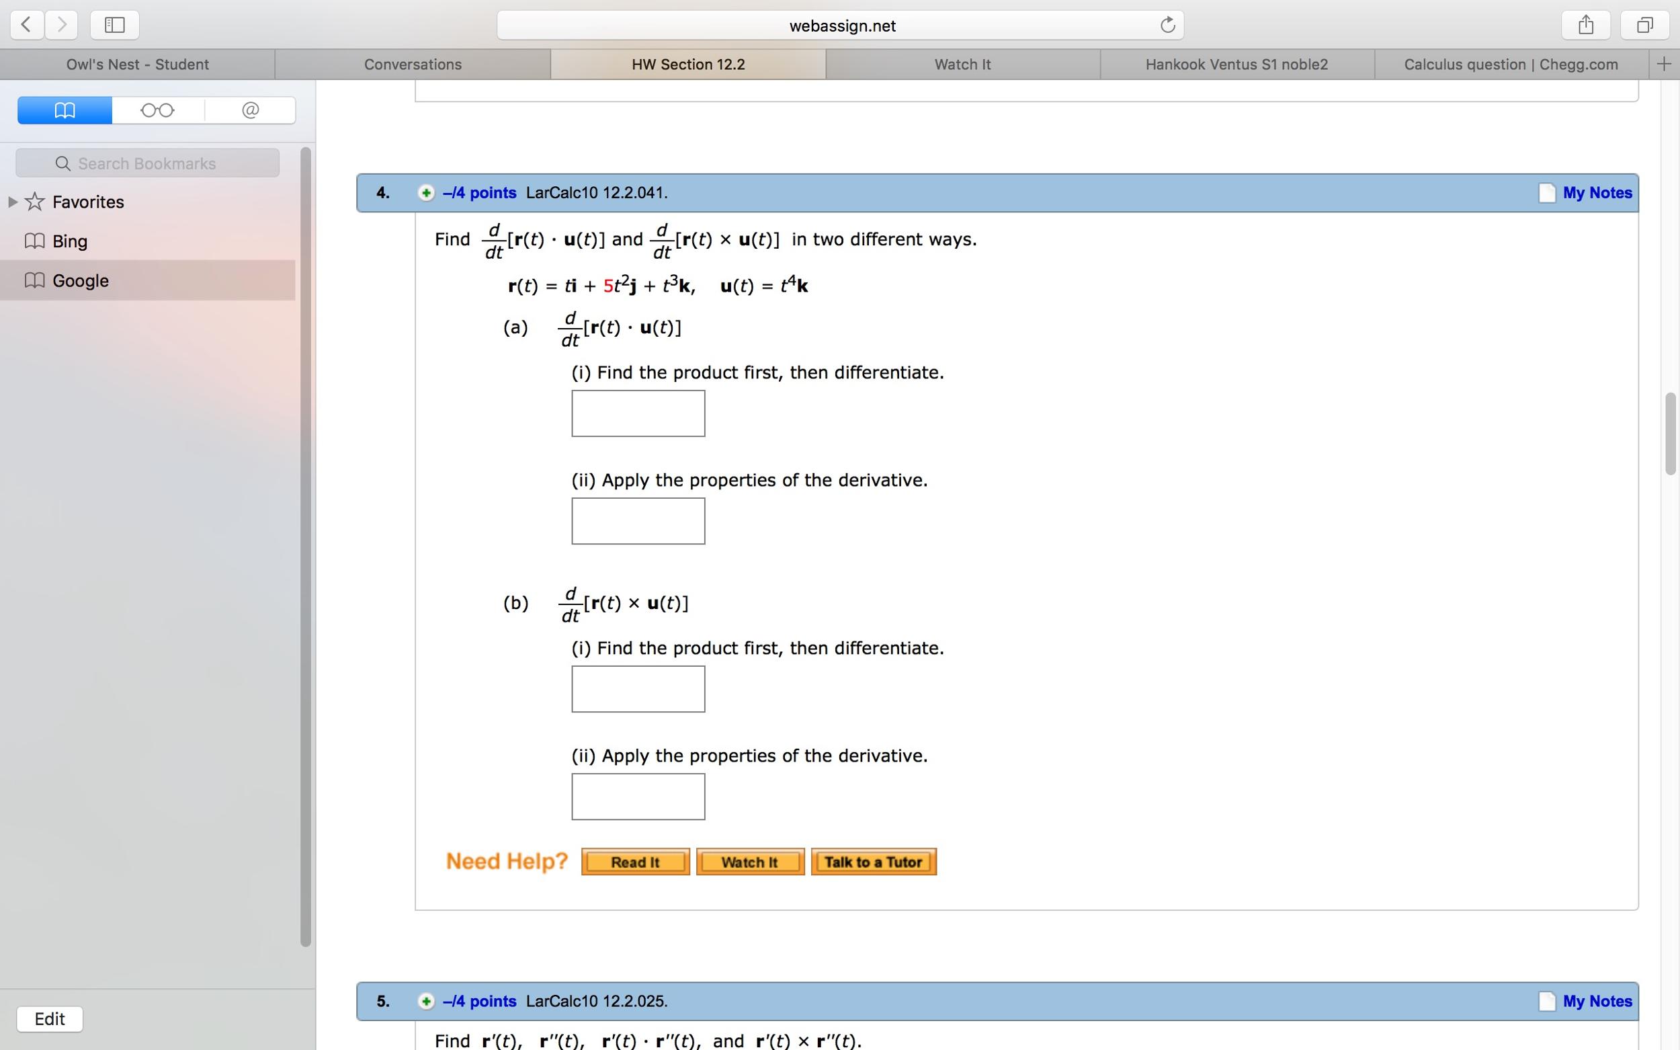
Task: Reload the webassign.net page
Action: 1167,24
